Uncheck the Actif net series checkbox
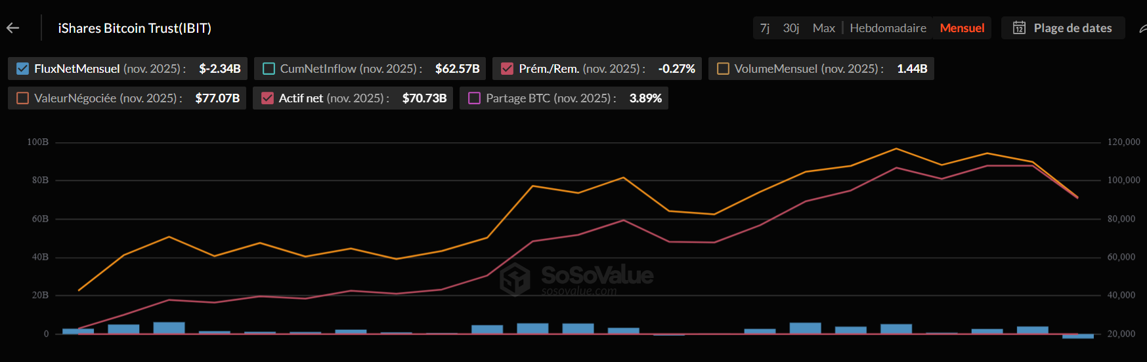 pos(267,98)
